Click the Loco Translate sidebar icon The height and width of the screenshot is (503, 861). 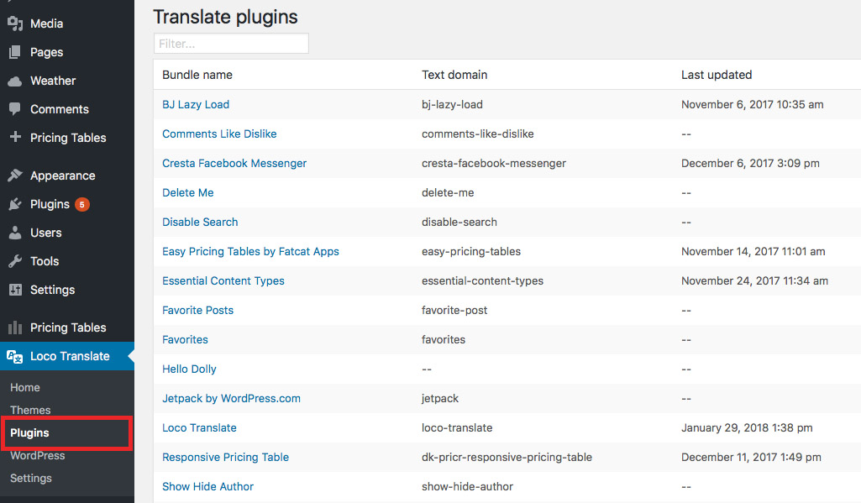[x=15, y=356]
